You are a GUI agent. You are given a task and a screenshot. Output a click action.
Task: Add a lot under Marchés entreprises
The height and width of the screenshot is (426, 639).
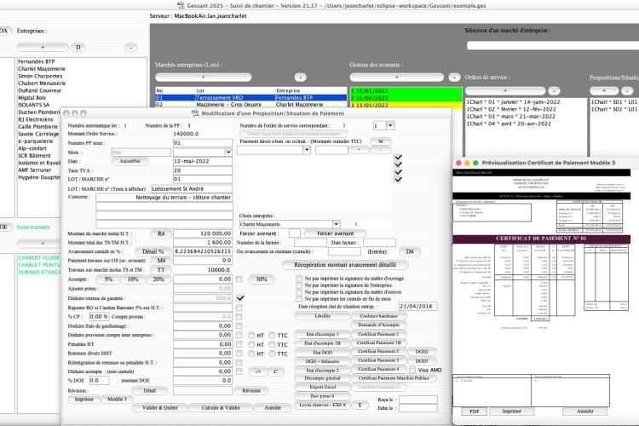[x=203, y=77]
